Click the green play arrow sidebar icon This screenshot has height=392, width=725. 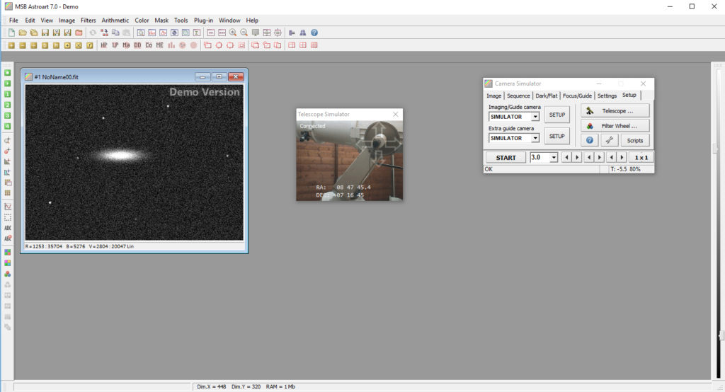click(7, 83)
